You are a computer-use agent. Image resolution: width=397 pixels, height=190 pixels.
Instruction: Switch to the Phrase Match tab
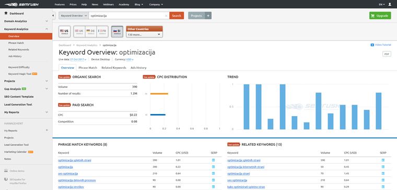coord(88,68)
